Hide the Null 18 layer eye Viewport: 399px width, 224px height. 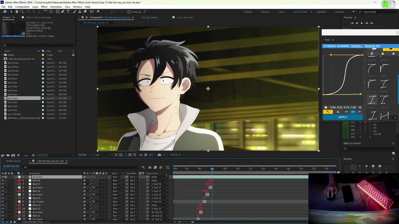[x=2, y=180]
